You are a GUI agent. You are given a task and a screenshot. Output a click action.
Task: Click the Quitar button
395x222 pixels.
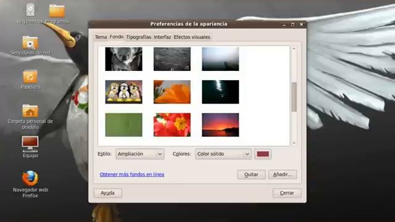251,175
